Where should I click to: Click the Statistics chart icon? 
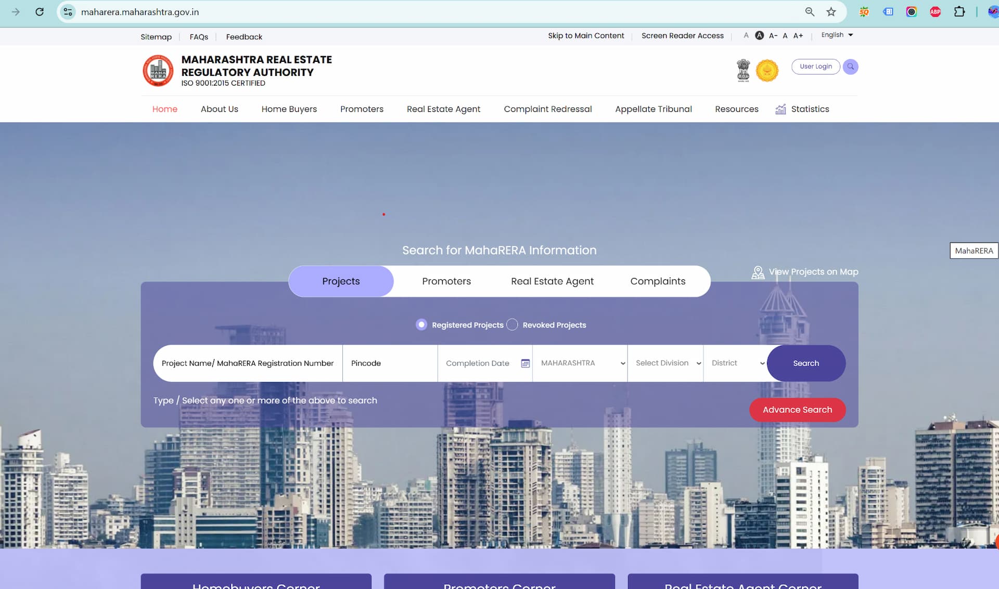tap(780, 109)
